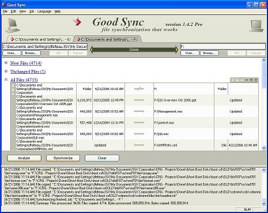
Task: Click the left folder path input field
Action: pos(45,47)
